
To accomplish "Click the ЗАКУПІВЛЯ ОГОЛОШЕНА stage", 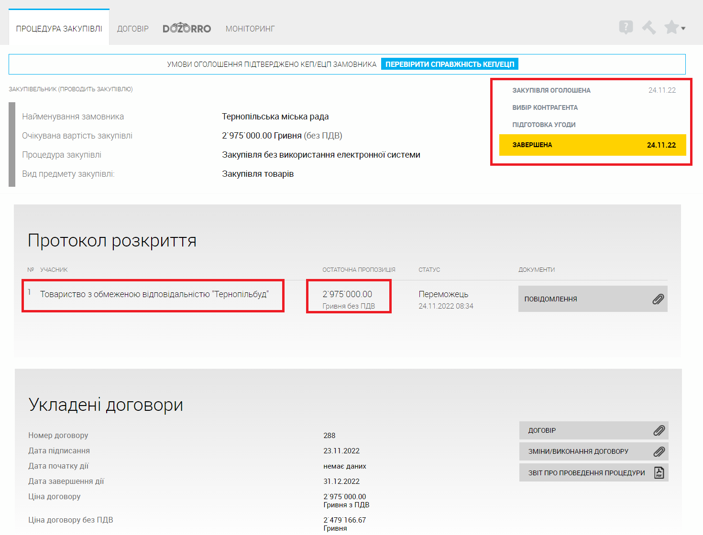I will click(551, 90).
